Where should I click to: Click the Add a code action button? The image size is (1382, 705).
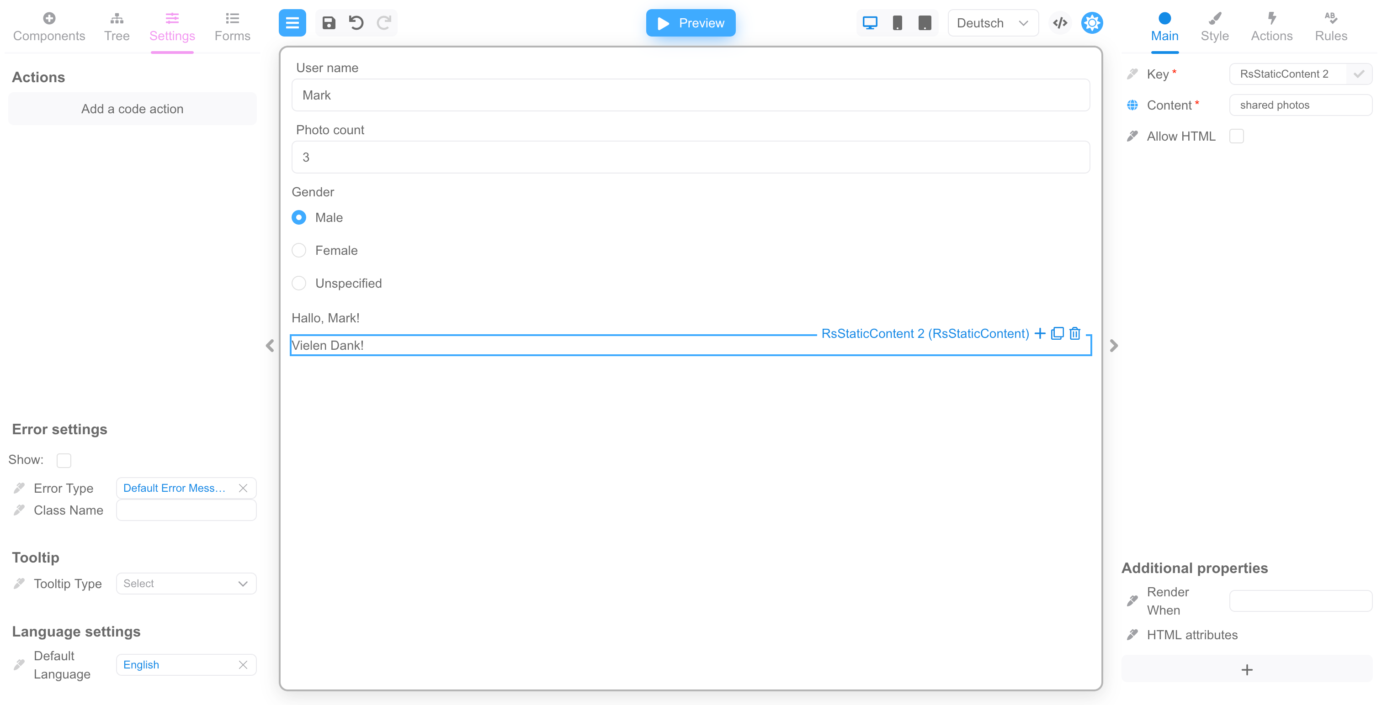[132, 108]
